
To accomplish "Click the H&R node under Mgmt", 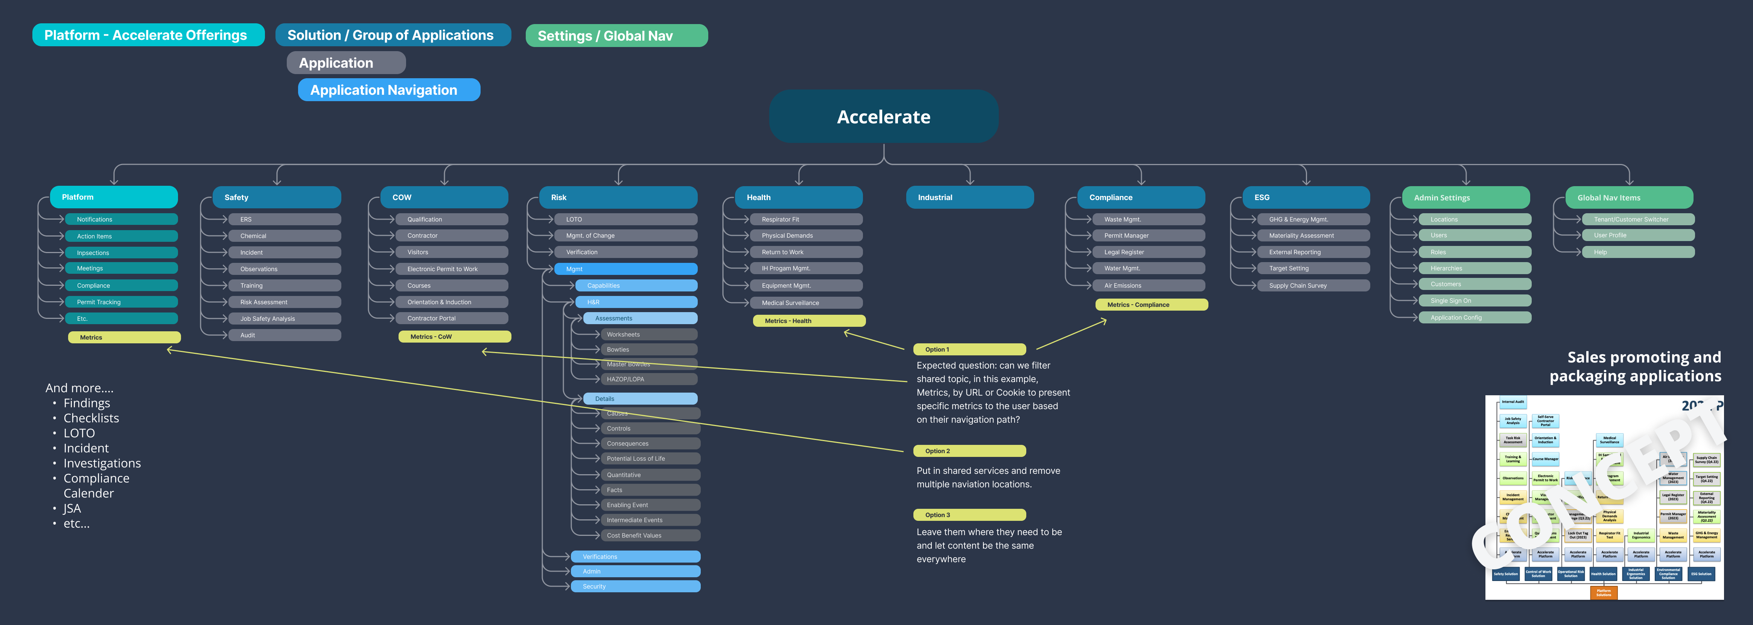I will 636,302.
